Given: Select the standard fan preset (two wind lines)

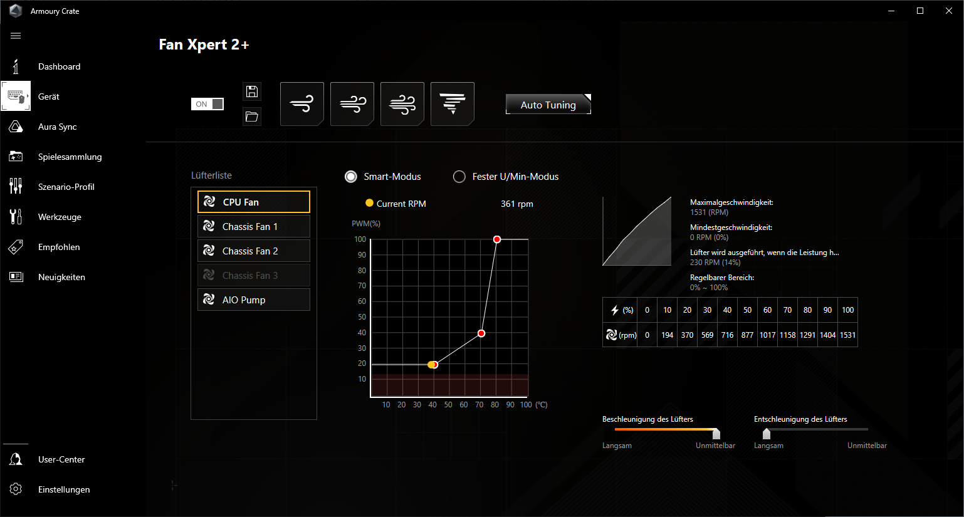Looking at the screenshot, I should [x=352, y=104].
